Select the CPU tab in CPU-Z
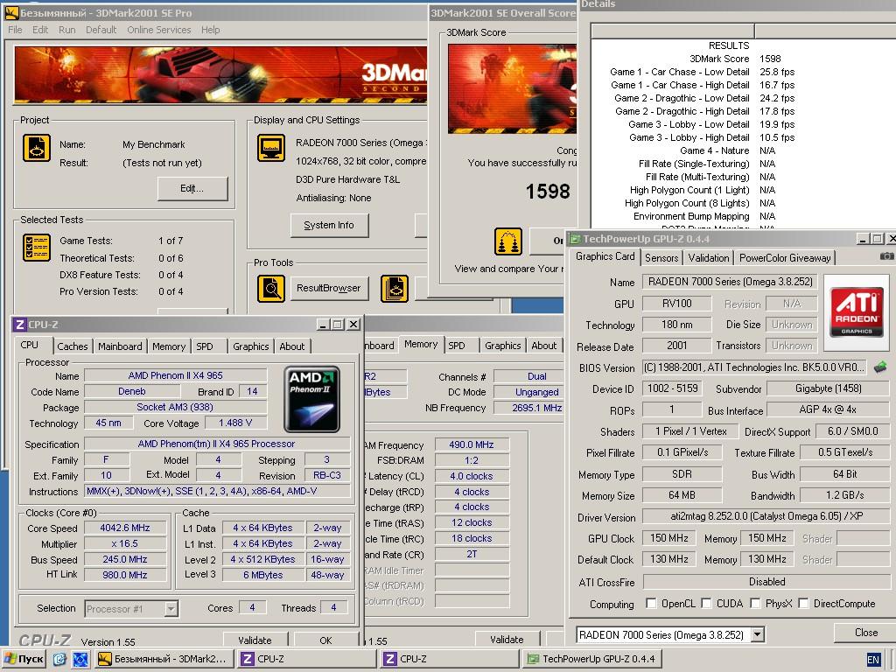Viewport: 896px width, 672px height. [30, 345]
